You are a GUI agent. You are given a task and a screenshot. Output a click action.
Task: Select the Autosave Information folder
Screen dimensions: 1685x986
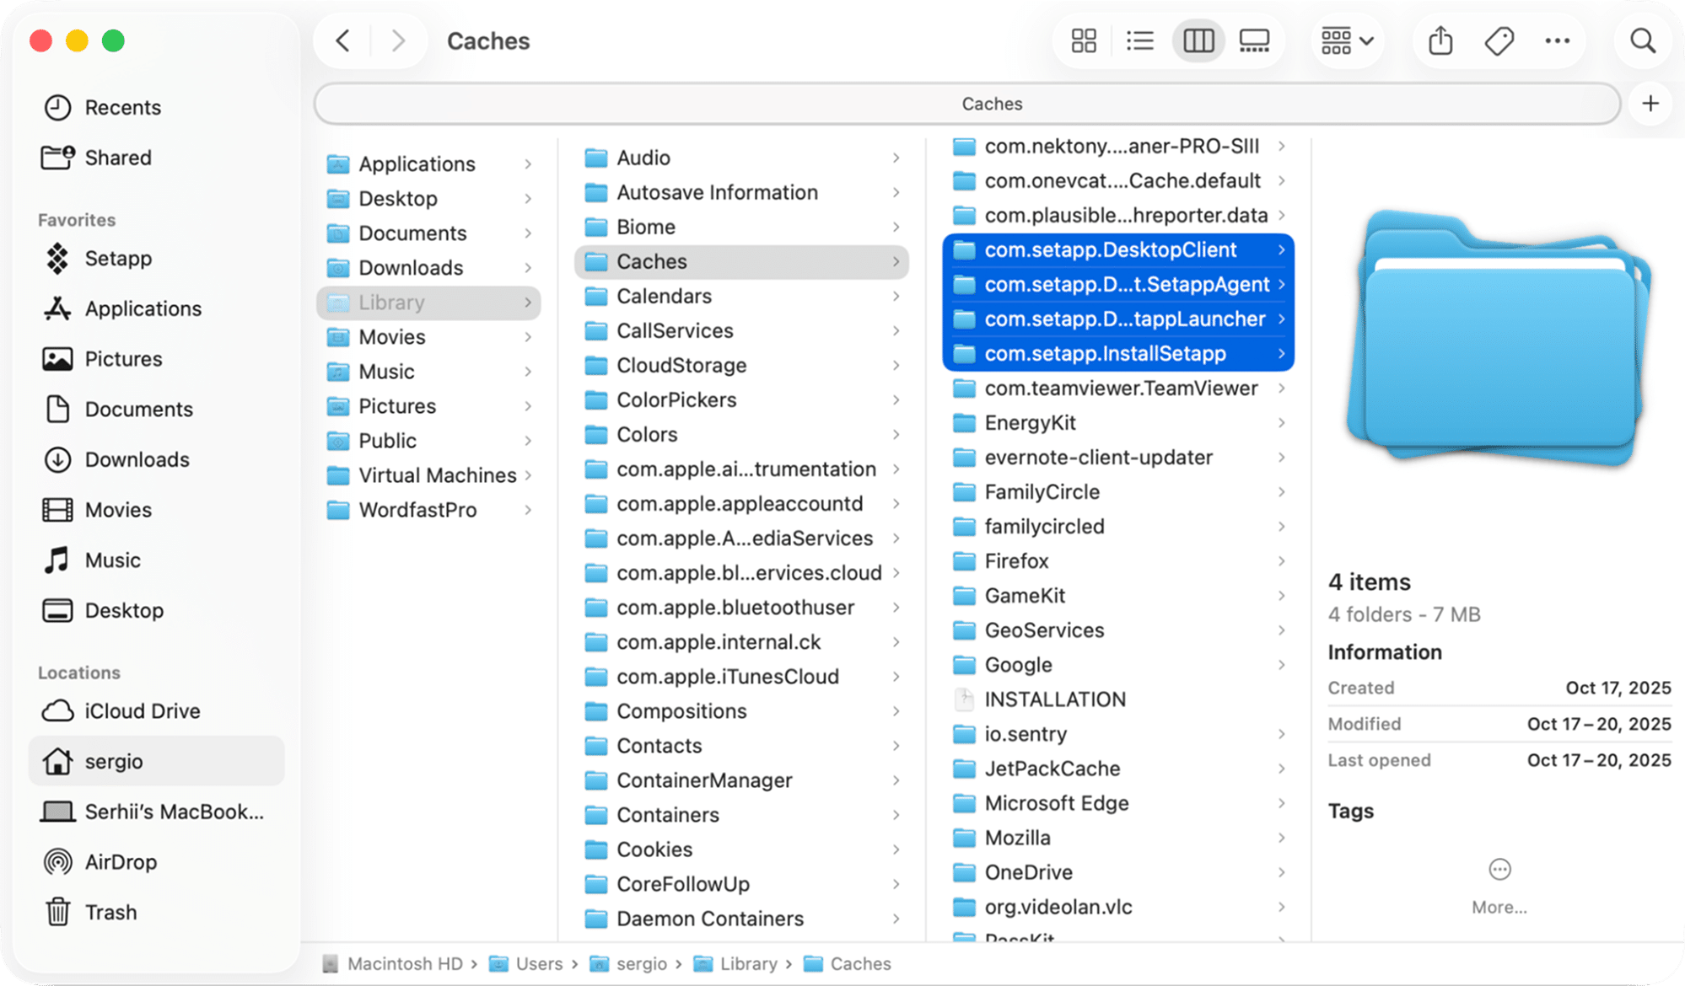pos(740,192)
